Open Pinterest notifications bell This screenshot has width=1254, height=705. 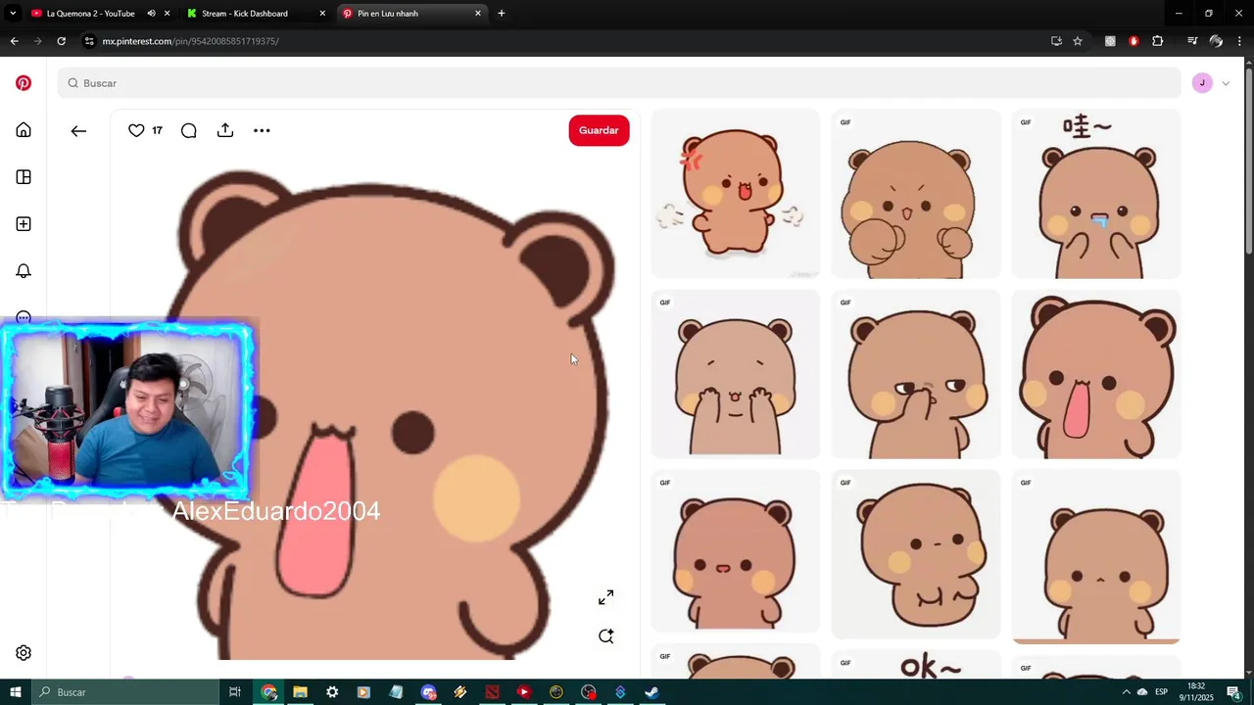tap(24, 271)
